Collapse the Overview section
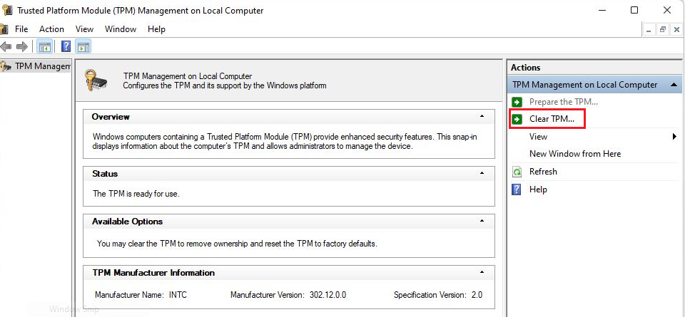This screenshot has width=685, height=317. pyautogui.click(x=482, y=116)
